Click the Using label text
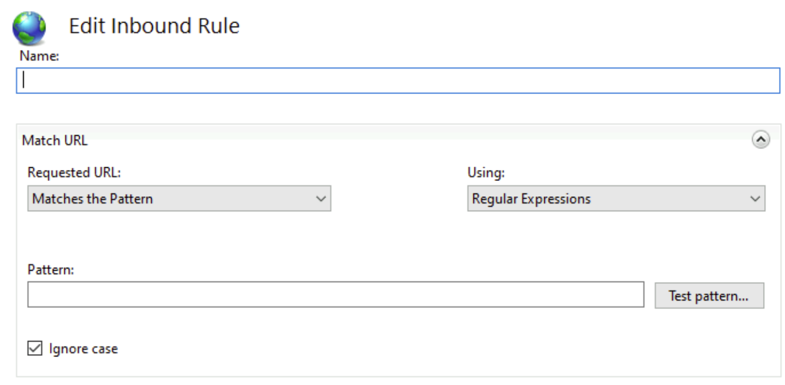This screenshot has width=785, height=385. tap(485, 172)
